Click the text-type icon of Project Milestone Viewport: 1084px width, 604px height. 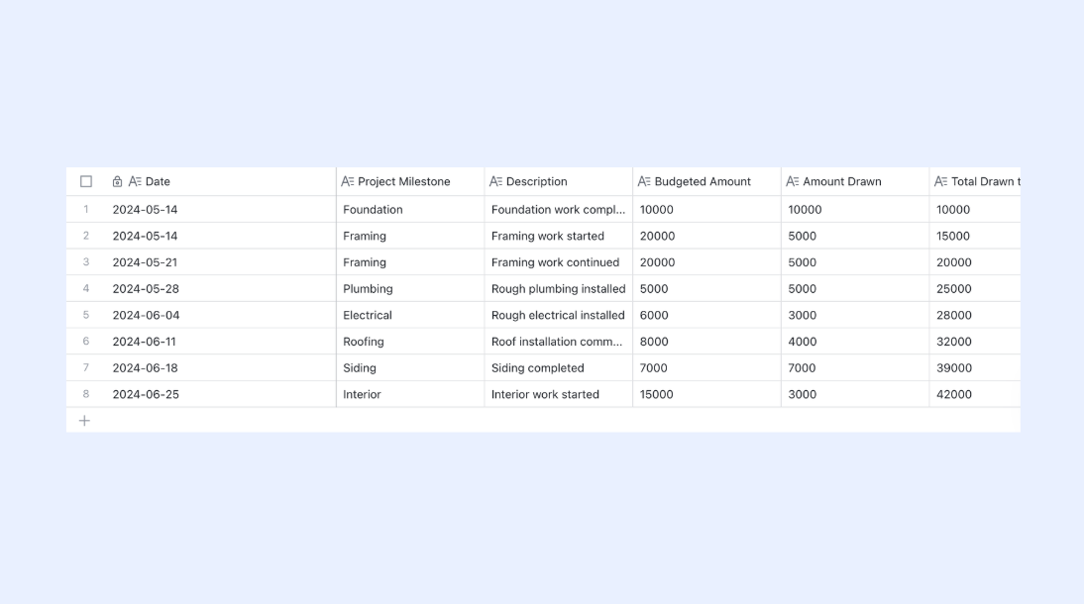(x=347, y=182)
